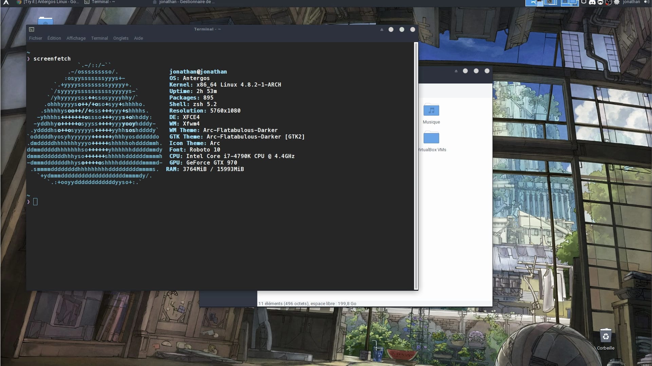Click the 'Packages: 895' line
652x366 pixels.
coord(191,98)
